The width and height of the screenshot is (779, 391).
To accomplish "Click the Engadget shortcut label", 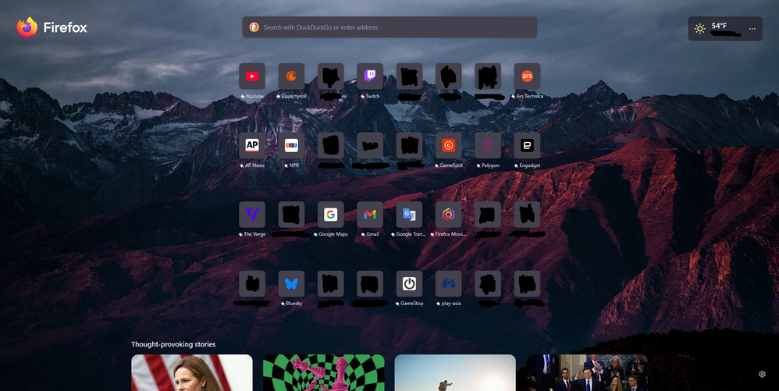I will point(529,165).
